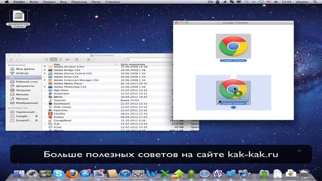Select AirDrop in Finder sidebar
The height and width of the screenshot is (181, 322).
[24, 73]
